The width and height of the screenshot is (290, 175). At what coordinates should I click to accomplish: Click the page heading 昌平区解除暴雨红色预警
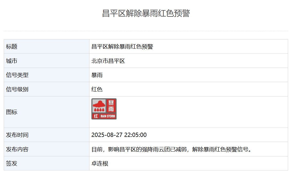146,13
